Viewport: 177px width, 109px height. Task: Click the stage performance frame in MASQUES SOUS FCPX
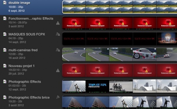167,39
